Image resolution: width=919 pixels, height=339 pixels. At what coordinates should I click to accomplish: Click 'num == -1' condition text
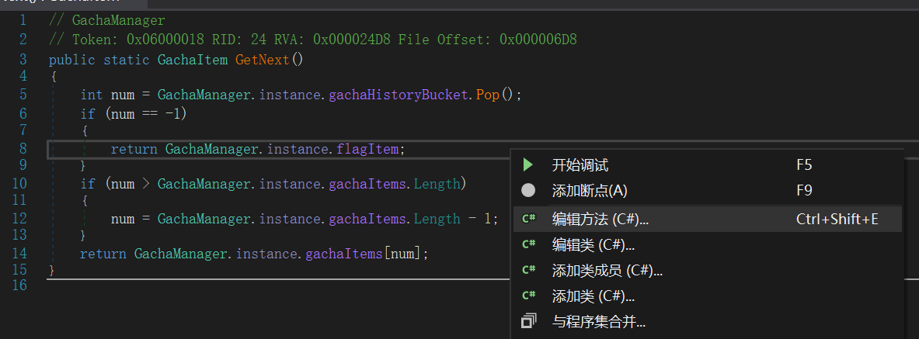[x=146, y=113]
